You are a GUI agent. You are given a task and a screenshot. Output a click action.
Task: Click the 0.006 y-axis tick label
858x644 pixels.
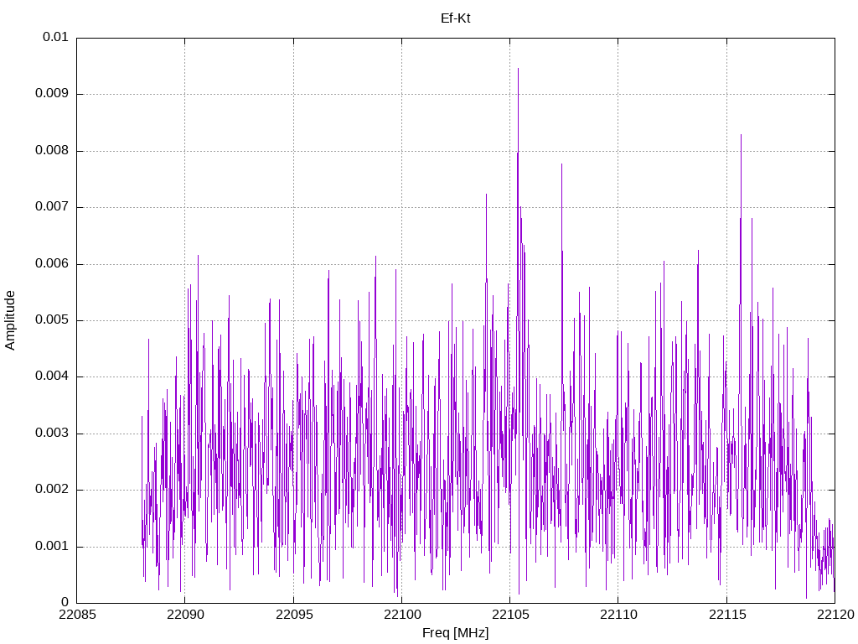(52, 264)
